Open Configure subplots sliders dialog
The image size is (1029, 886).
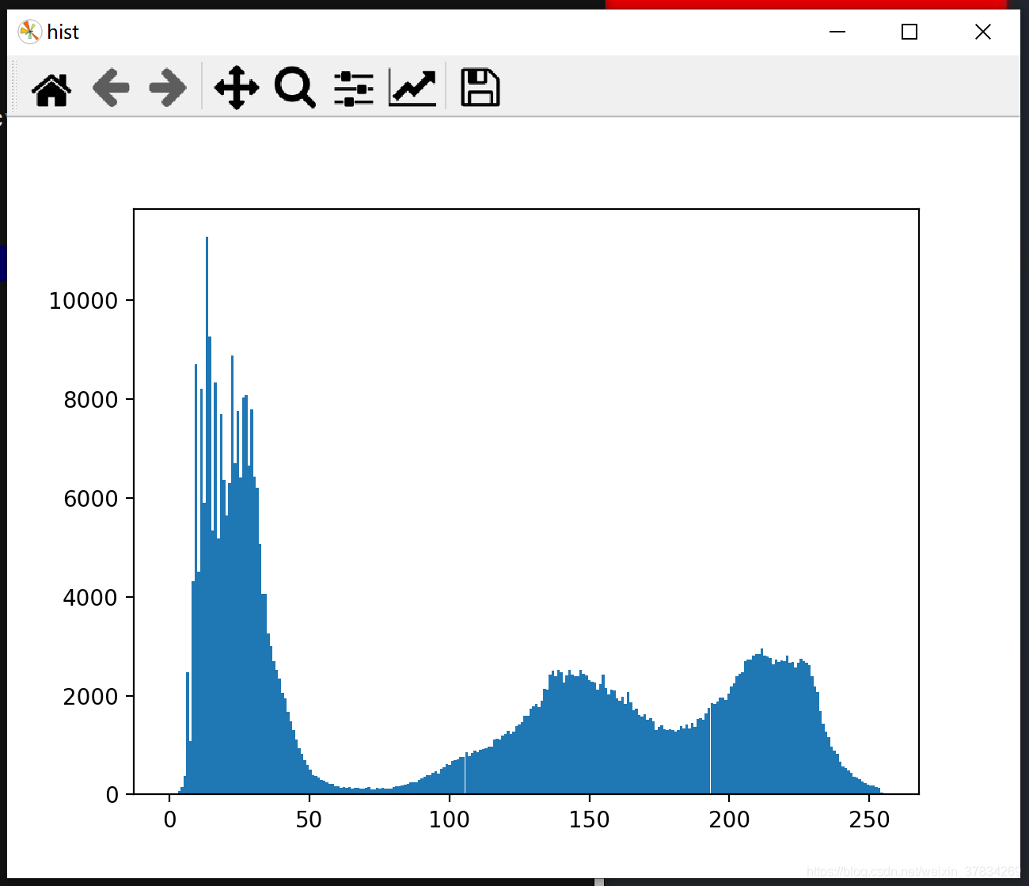[353, 88]
